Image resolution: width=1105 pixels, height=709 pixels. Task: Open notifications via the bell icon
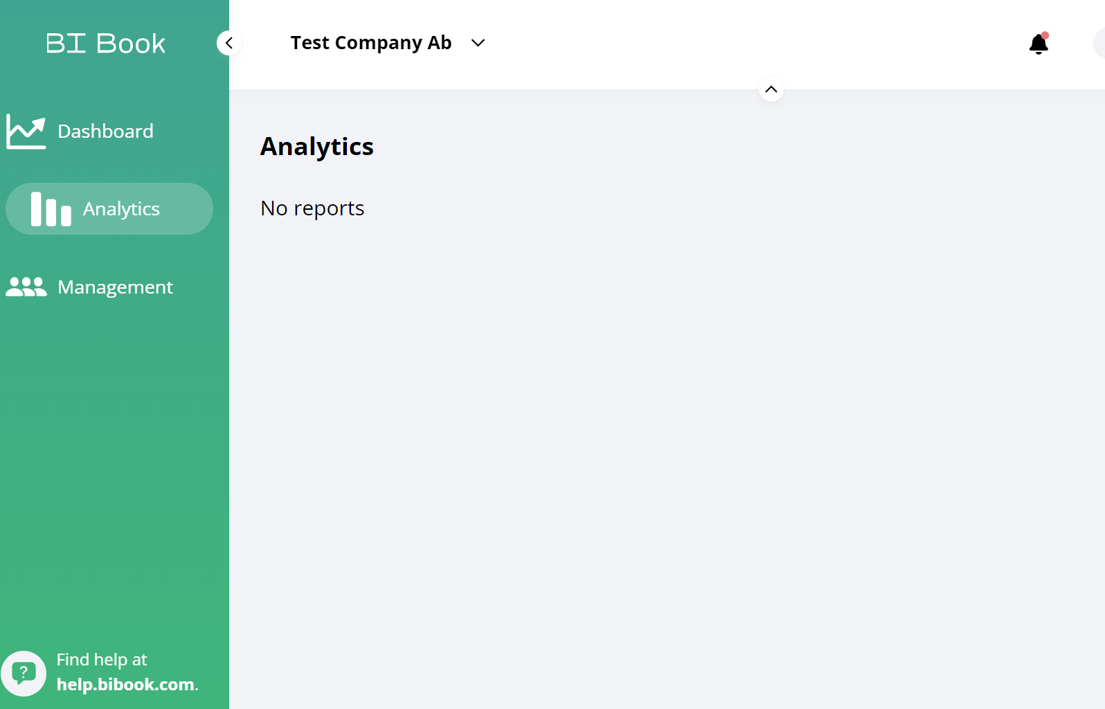point(1039,44)
